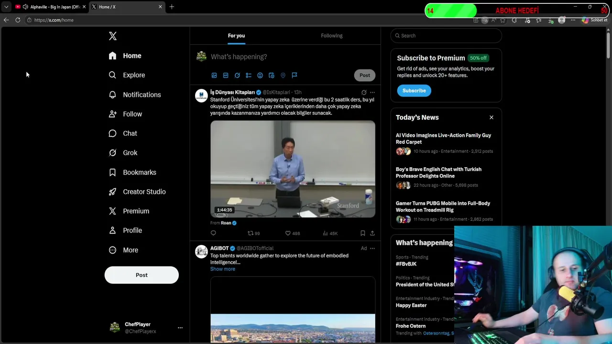The width and height of the screenshot is (612, 344).
Task: Click Grok explain icon on İş Dünyası post
Action: [364, 93]
